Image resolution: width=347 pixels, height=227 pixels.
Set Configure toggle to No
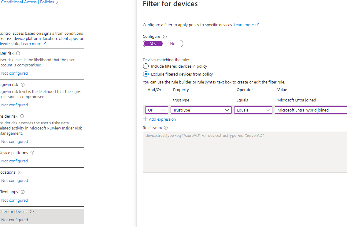(x=173, y=44)
